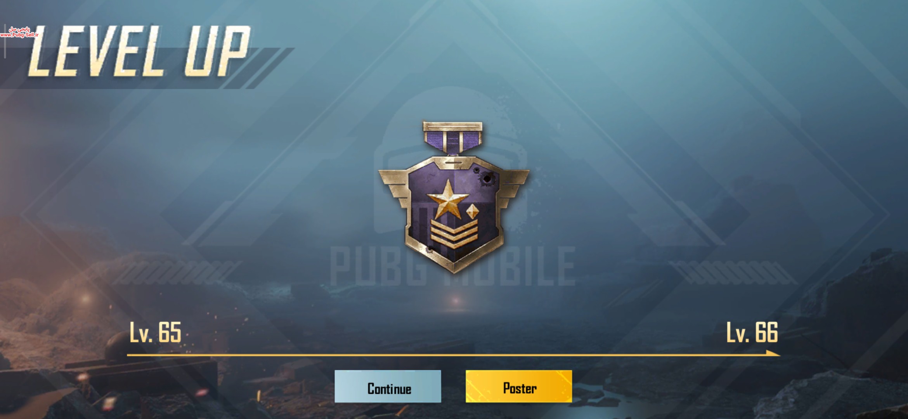Tap the arrow tip of level progress bar
Screen dimensions: 908x419
point(773,353)
